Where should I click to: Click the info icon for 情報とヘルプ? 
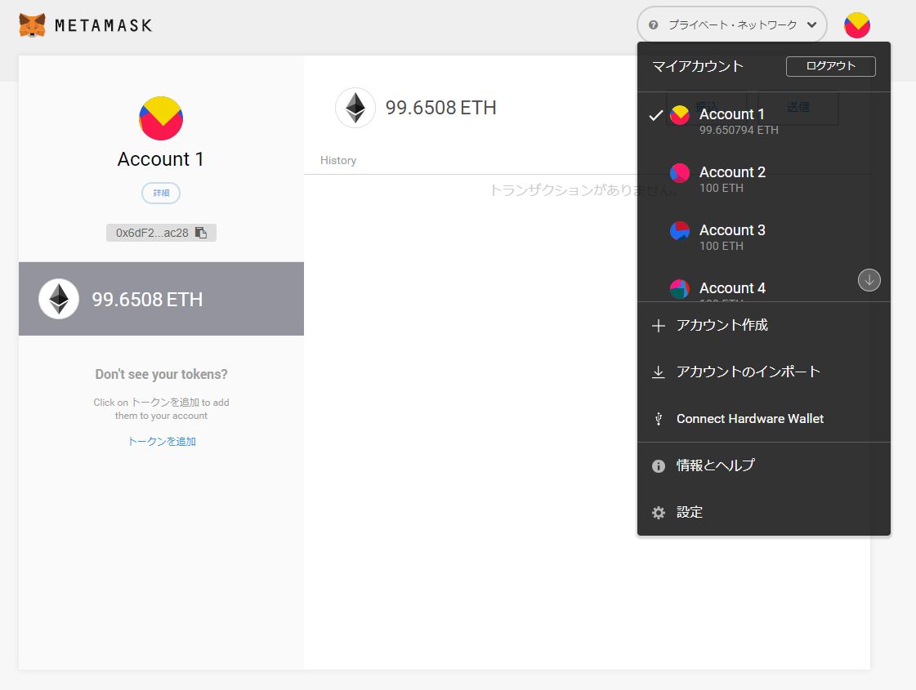pyautogui.click(x=659, y=466)
